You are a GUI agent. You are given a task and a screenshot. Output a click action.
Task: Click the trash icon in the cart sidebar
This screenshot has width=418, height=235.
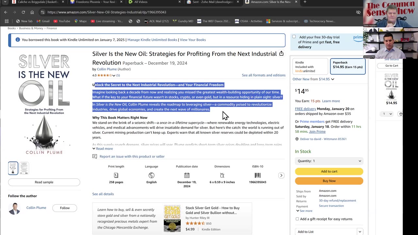(x=401, y=114)
